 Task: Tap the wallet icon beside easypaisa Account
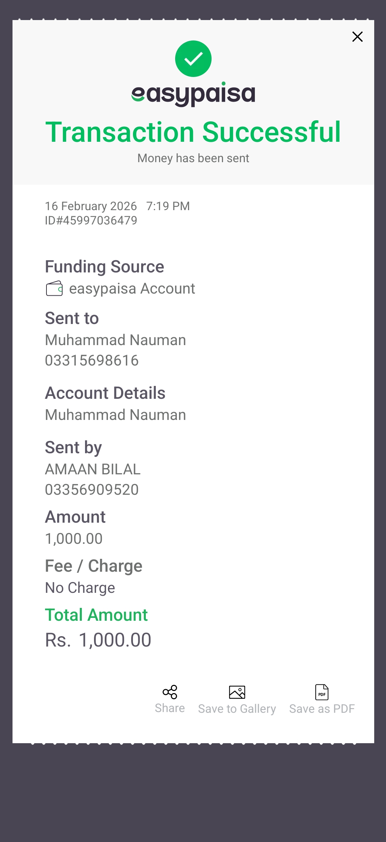pos(54,289)
